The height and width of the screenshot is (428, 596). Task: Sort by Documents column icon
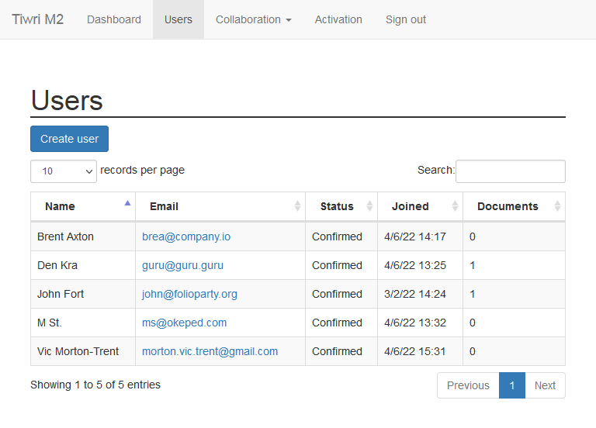[557, 206]
